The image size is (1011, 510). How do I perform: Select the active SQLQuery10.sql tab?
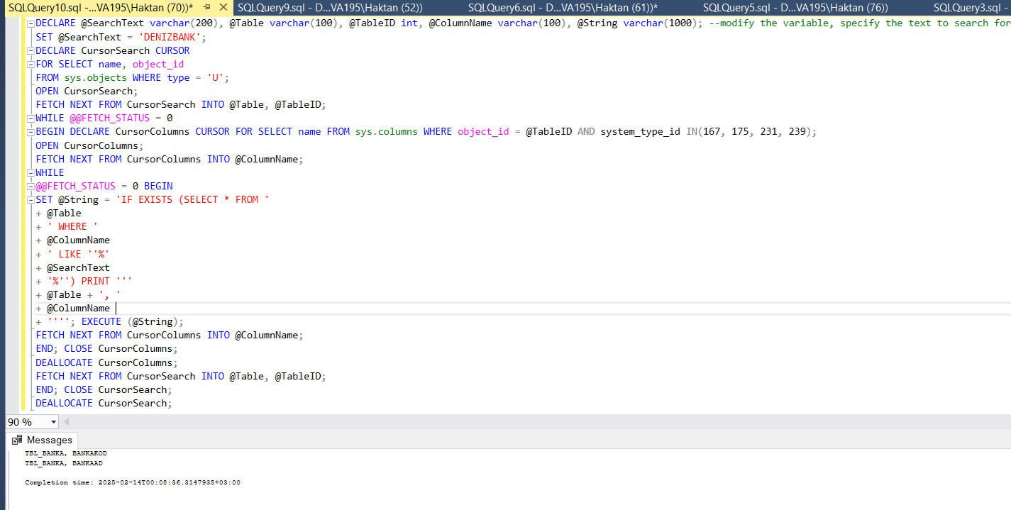coord(101,7)
